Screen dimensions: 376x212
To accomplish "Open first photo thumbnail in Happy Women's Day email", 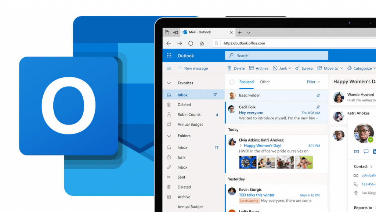I will (248, 162).
